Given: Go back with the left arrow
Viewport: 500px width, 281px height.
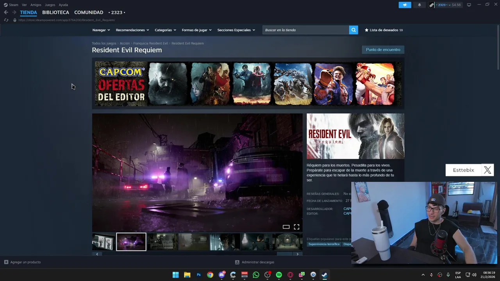Looking at the screenshot, I should [6, 12].
